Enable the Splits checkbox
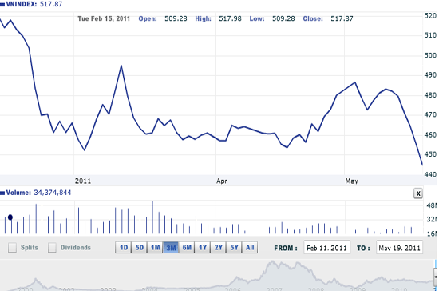Image resolution: width=439 pixels, height=291 pixels. pos(12,248)
